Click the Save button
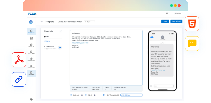This screenshot has height=103, width=211. (165, 21)
